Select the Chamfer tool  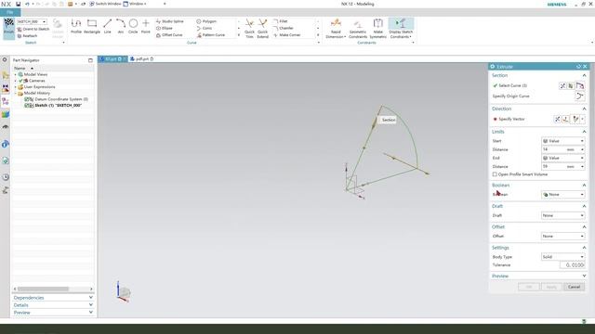(x=283, y=28)
